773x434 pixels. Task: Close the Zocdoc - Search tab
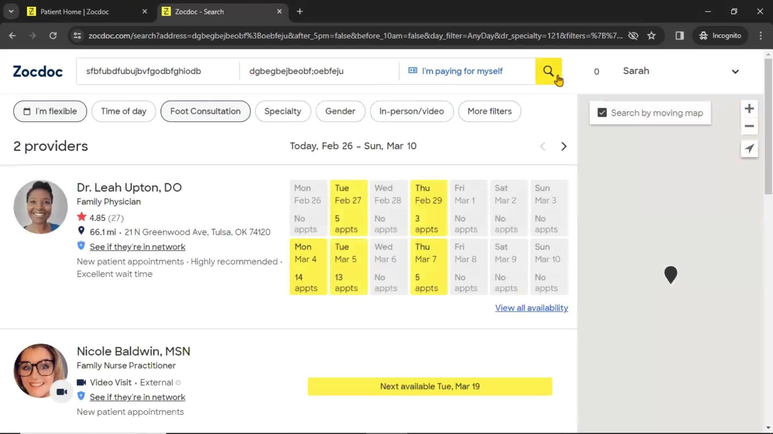[x=279, y=12]
